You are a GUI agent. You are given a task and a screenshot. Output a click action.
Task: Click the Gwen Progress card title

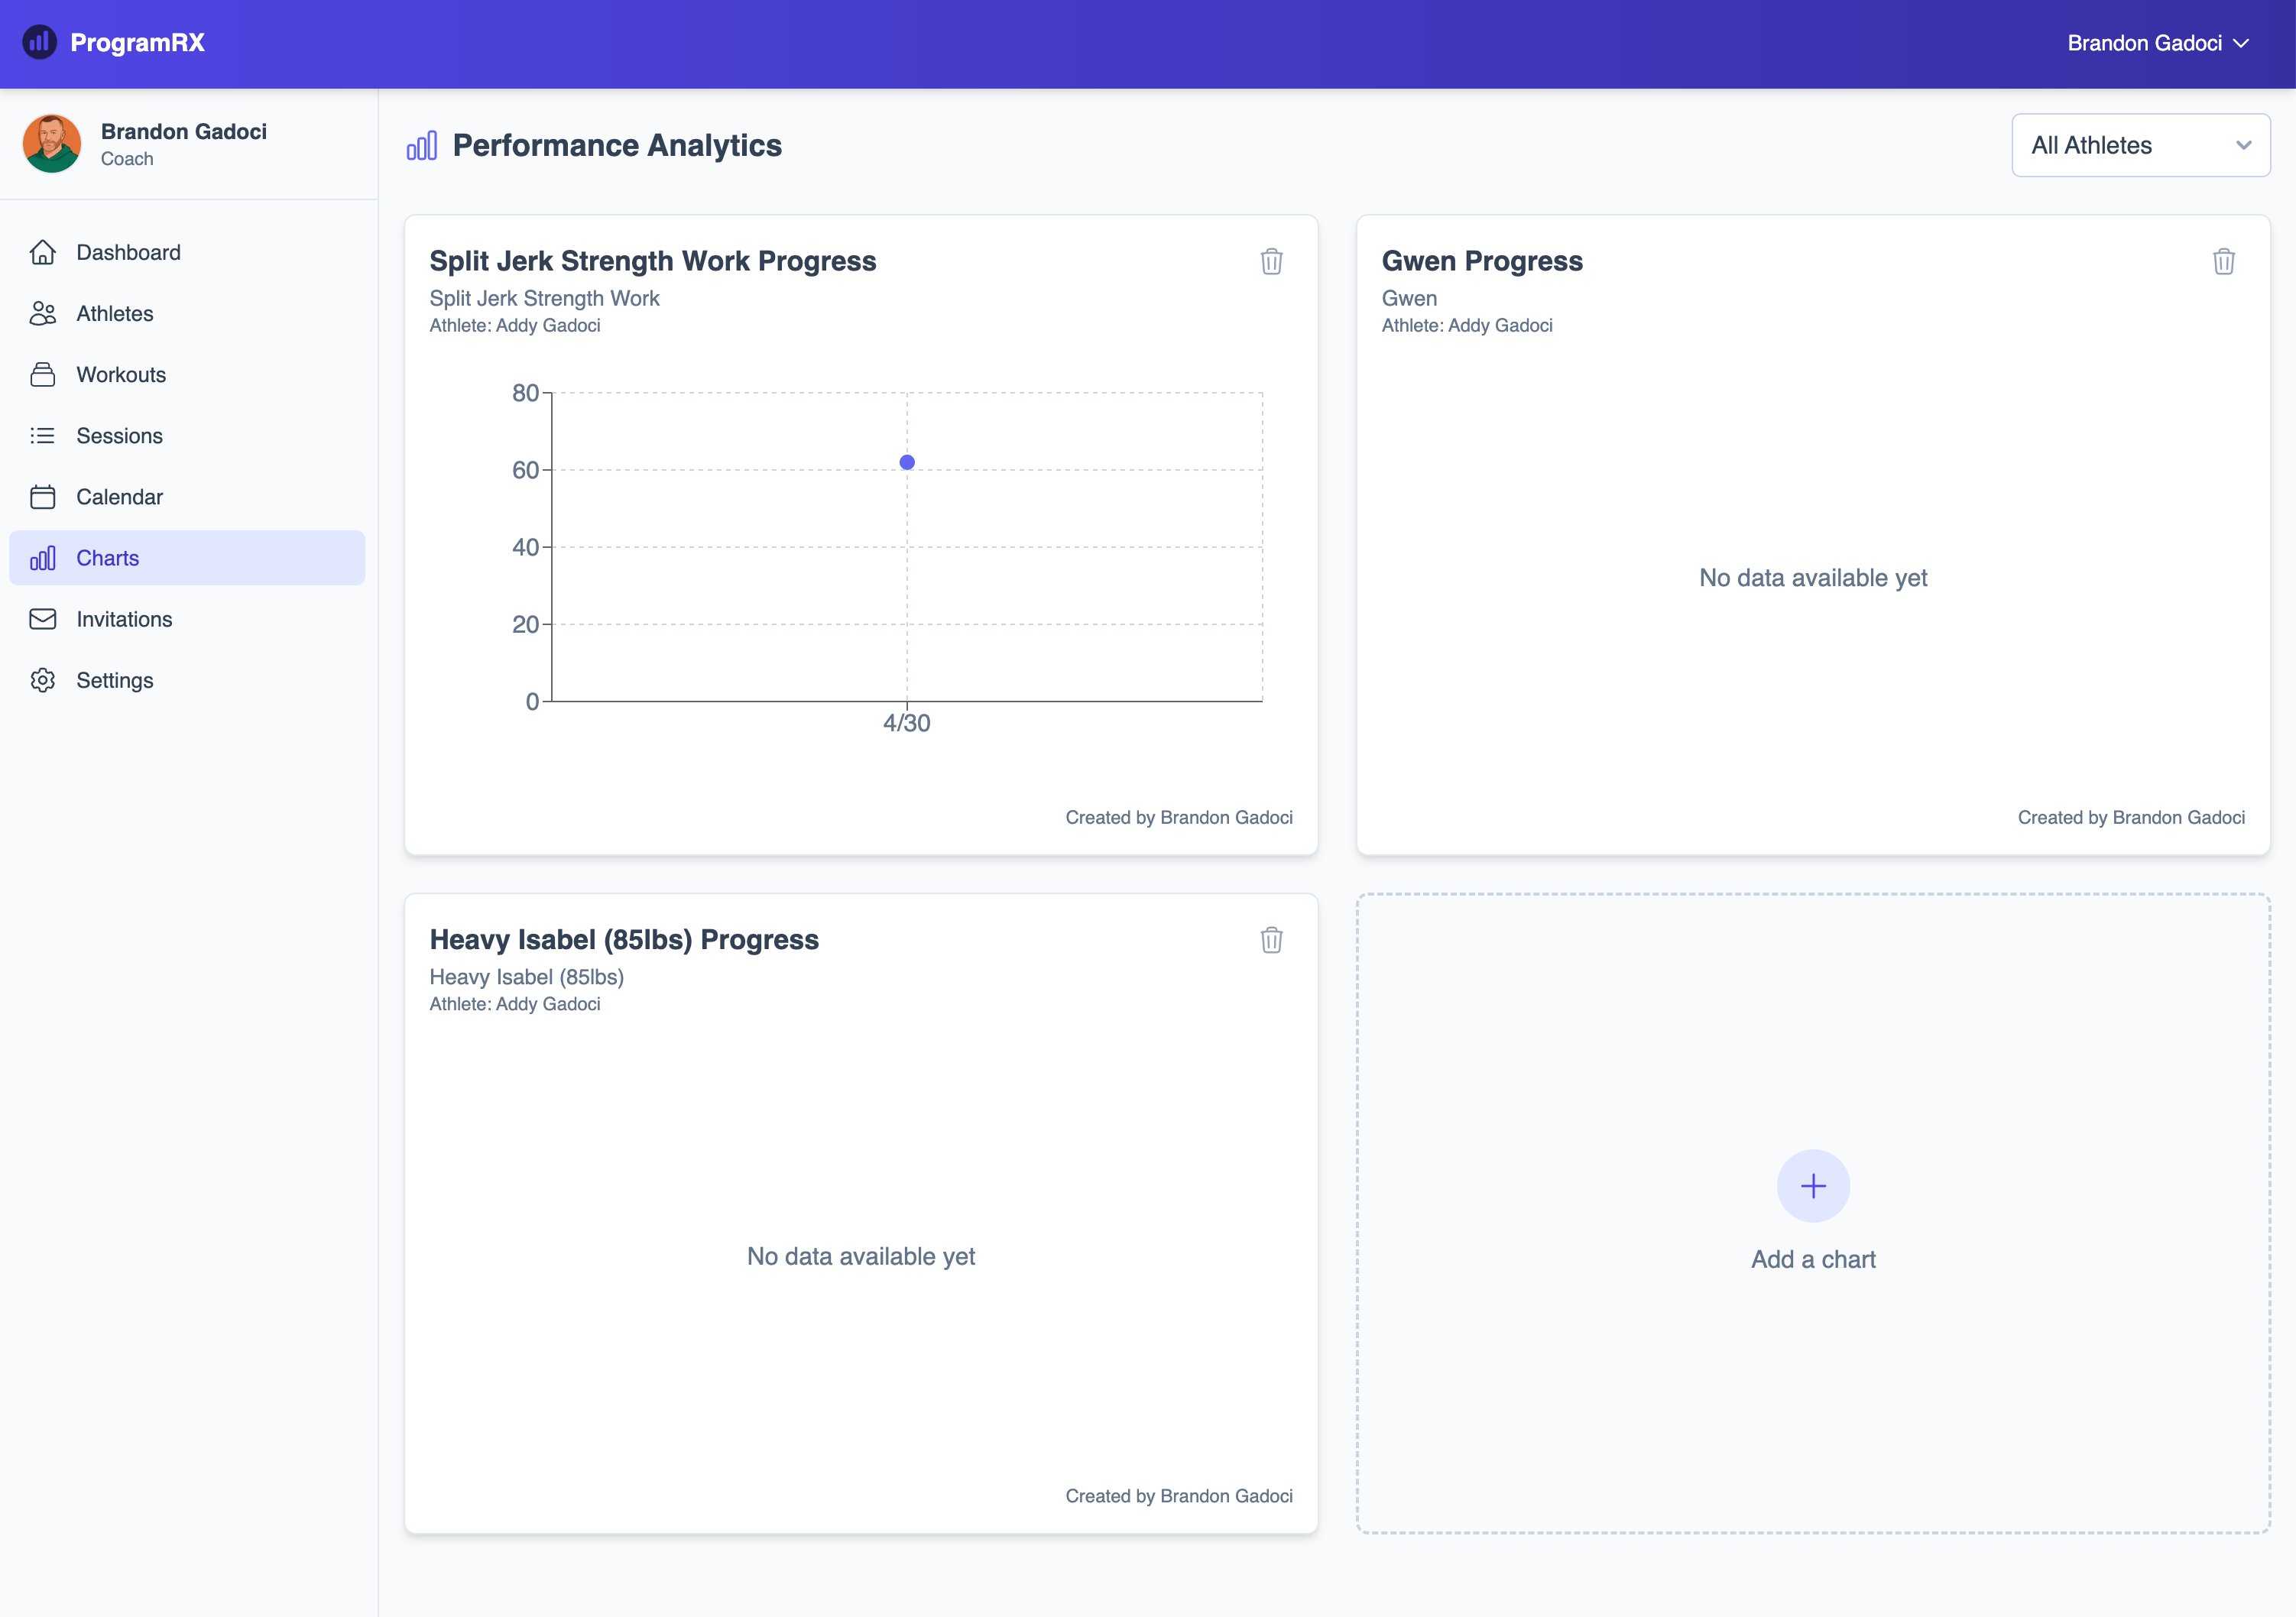click(x=1482, y=261)
